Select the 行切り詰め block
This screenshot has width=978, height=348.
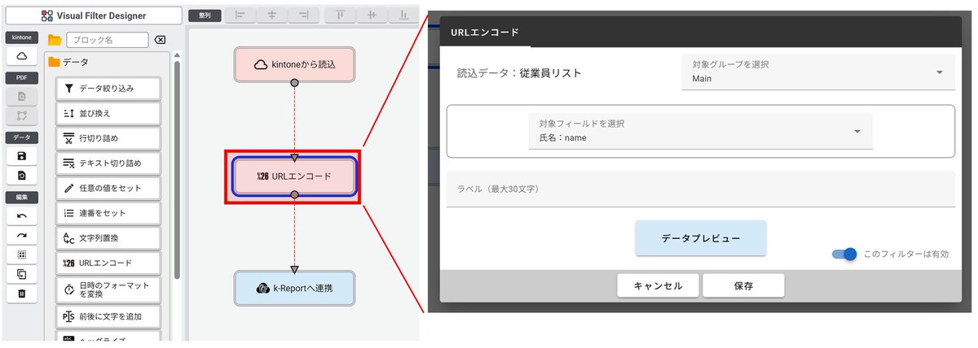(x=108, y=138)
